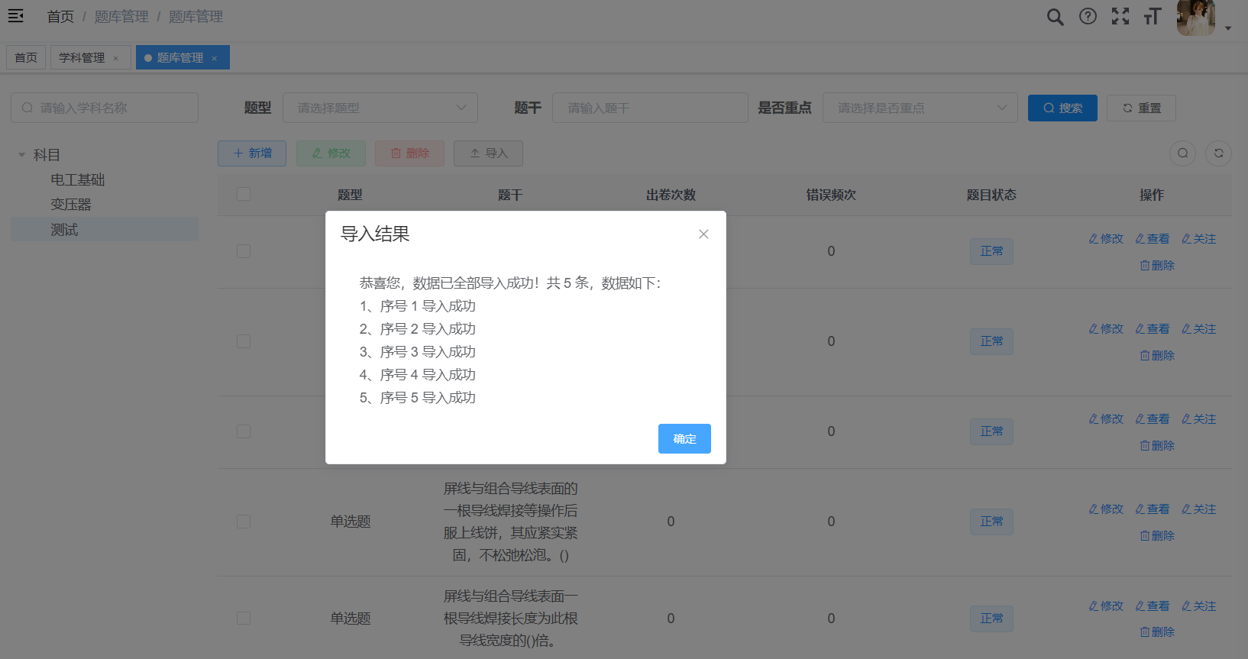Select 电工基础 in subject tree
Image resolution: width=1248 pixels, height=659 pixels.
pos(78,180)
